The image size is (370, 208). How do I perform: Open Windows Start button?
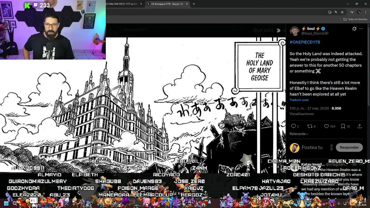[6, 203]
